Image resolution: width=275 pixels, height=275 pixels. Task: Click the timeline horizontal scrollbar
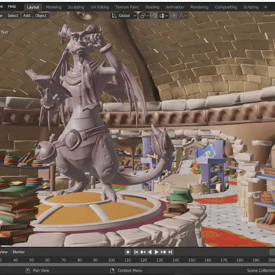(137, 264)
